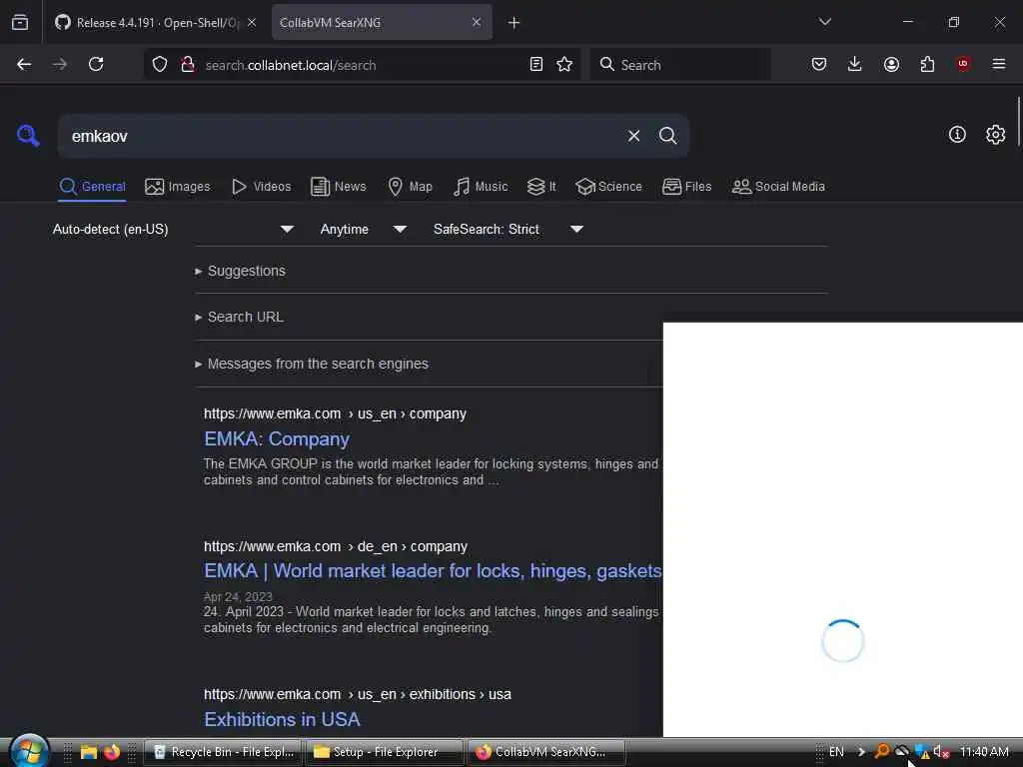
Task: Switch to Social Media search category
Action: [778, 187]
